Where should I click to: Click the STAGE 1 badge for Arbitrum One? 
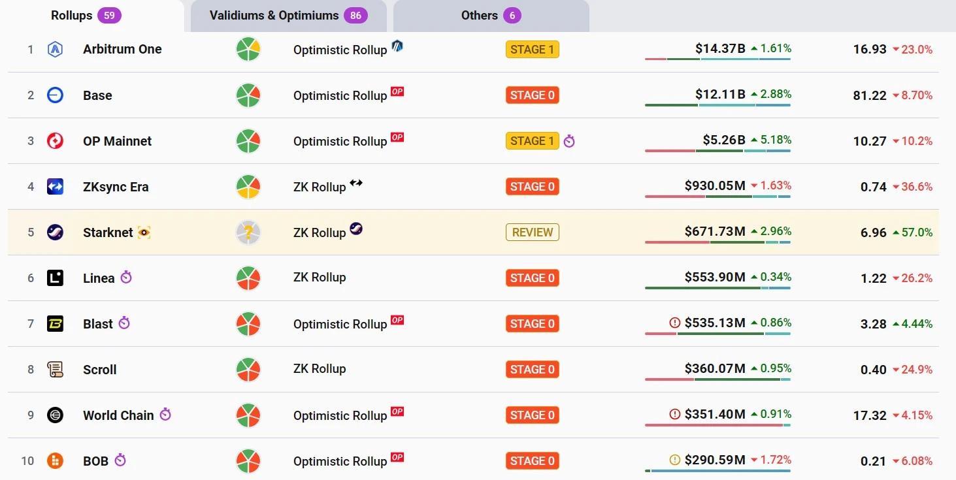point(532,50)
